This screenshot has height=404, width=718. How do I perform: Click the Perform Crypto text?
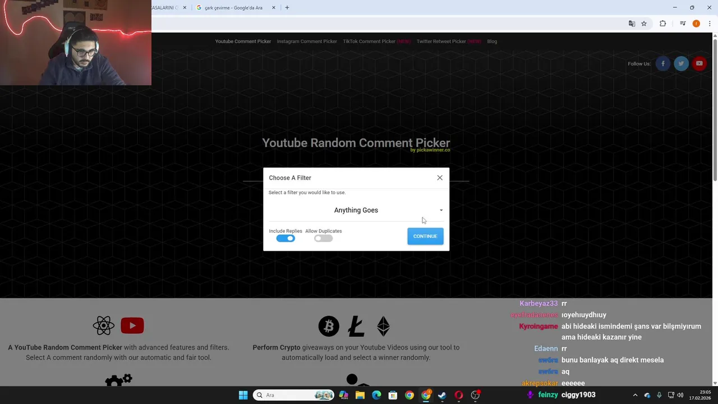point(277,347)
